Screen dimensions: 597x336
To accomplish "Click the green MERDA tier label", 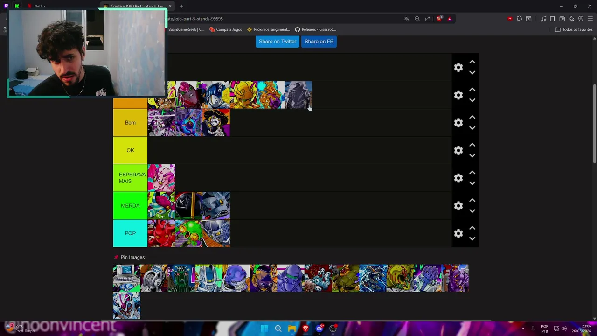I will point(130,206).
